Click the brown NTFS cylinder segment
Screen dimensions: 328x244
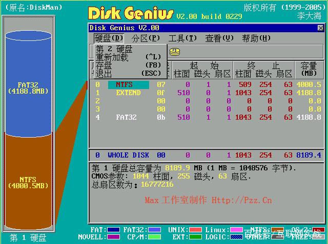pos(28,182)
